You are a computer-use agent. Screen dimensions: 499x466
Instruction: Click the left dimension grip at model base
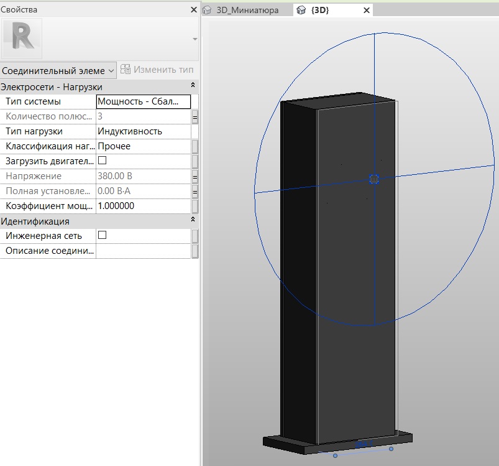tap(335, 456)
